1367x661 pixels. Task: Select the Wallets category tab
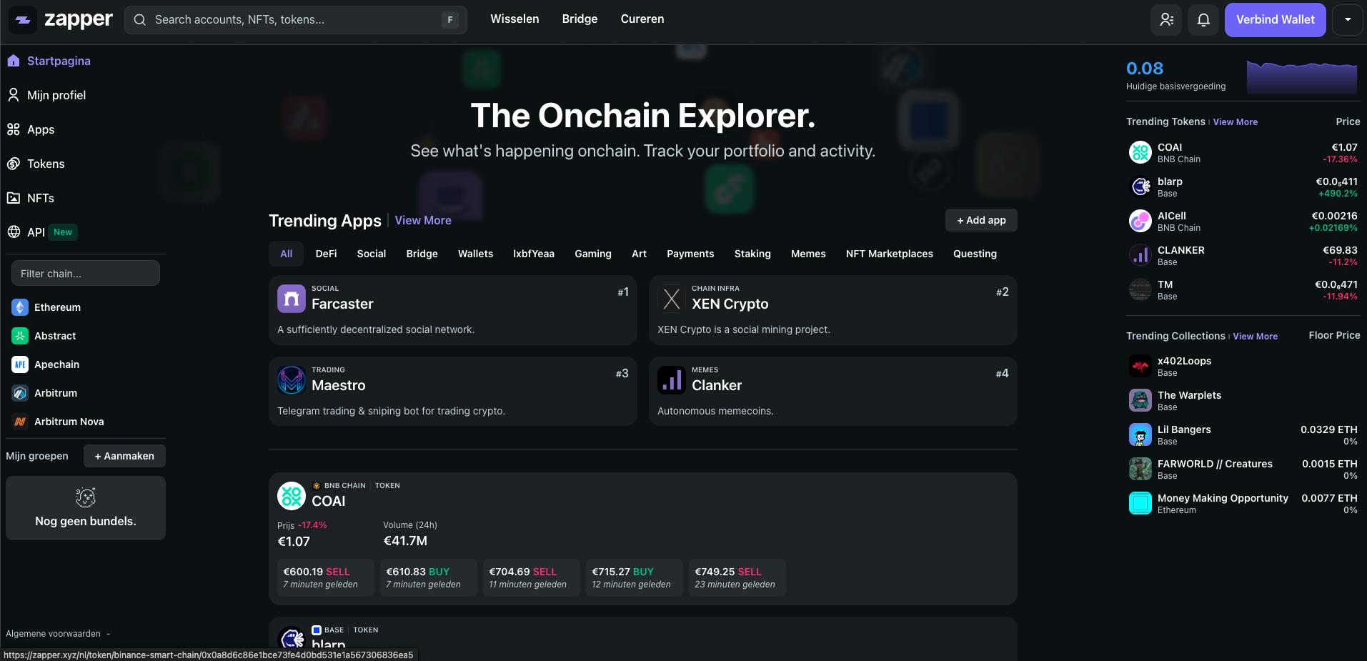[x=475, y=254]
